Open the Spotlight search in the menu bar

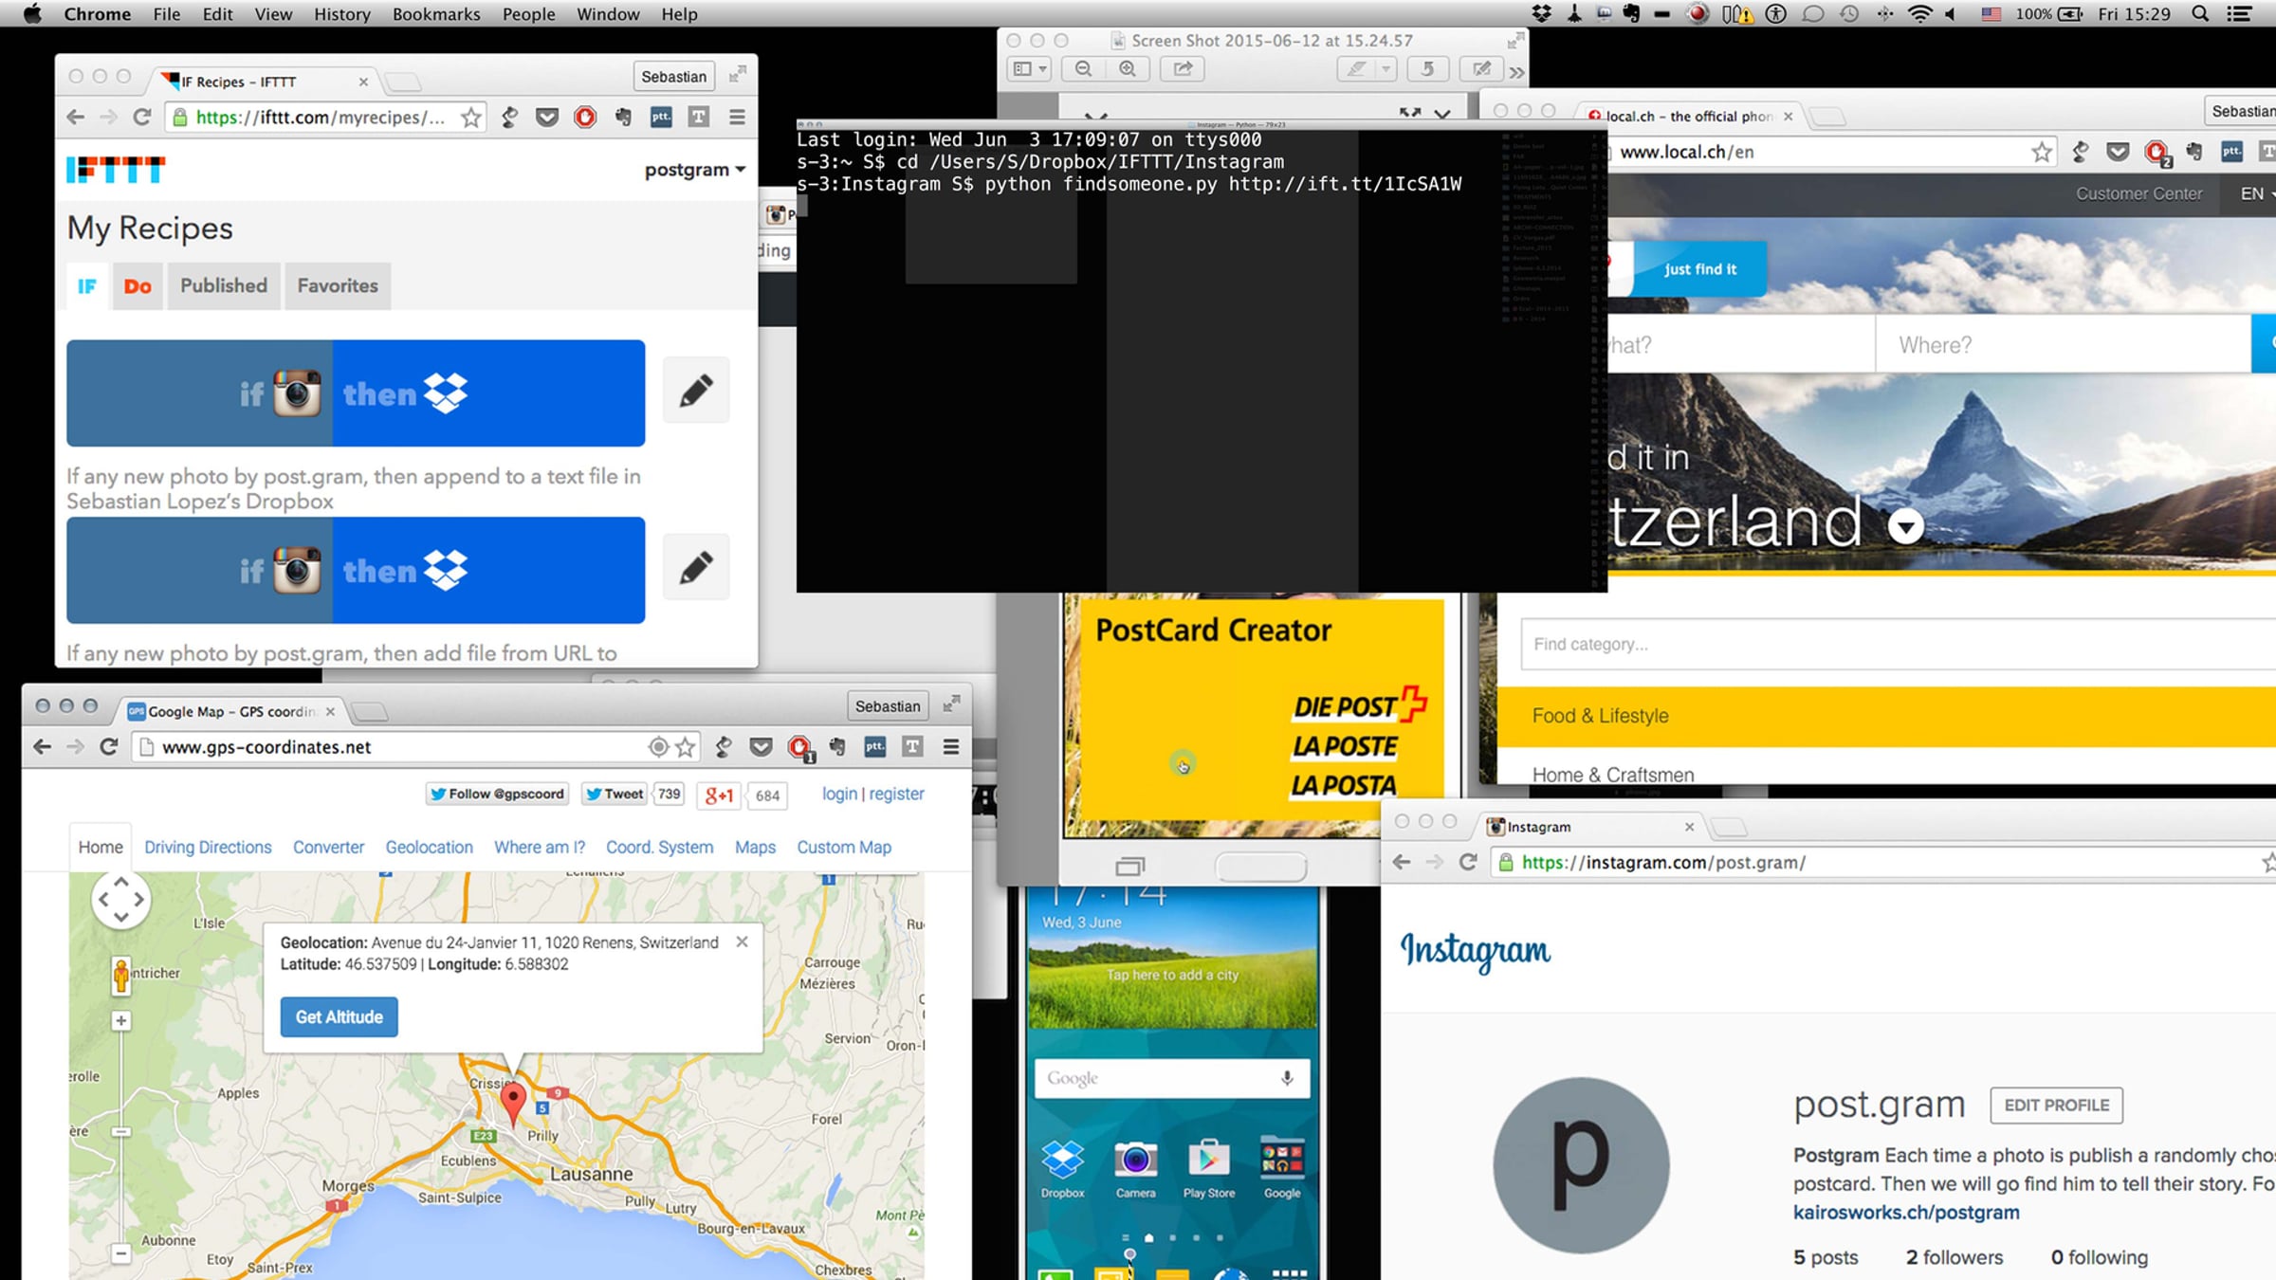2201,14
